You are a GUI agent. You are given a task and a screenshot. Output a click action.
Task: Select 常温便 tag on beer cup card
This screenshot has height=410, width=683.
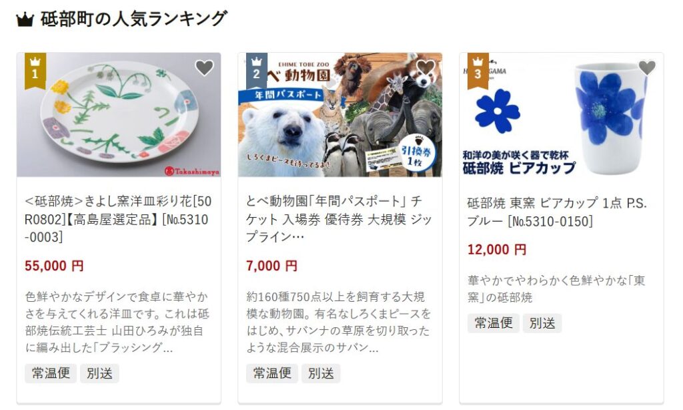coord(494,323)
